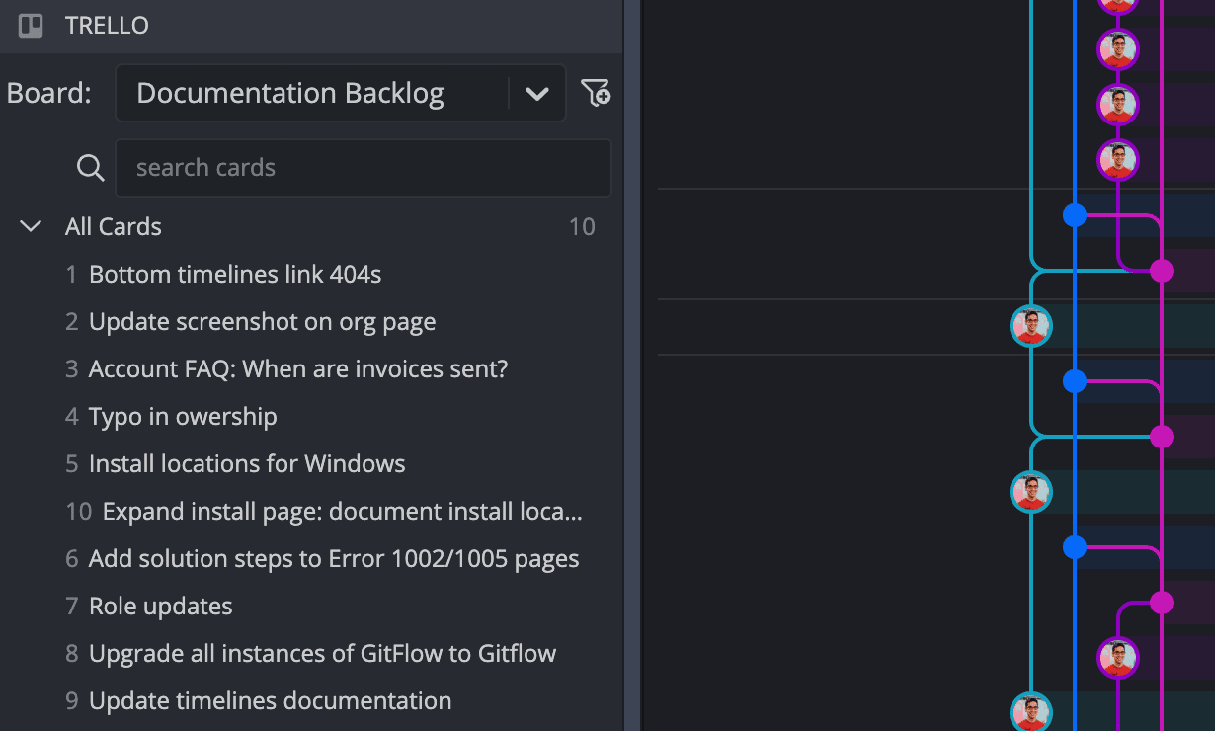This screenshot has width=1215, height=731.
Task: Open 'Add solution steps to Error 1002/1005' card
Action: pos(333,559)
